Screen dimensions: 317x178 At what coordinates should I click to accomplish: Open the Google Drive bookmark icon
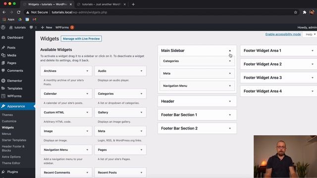tap(20, 19)
